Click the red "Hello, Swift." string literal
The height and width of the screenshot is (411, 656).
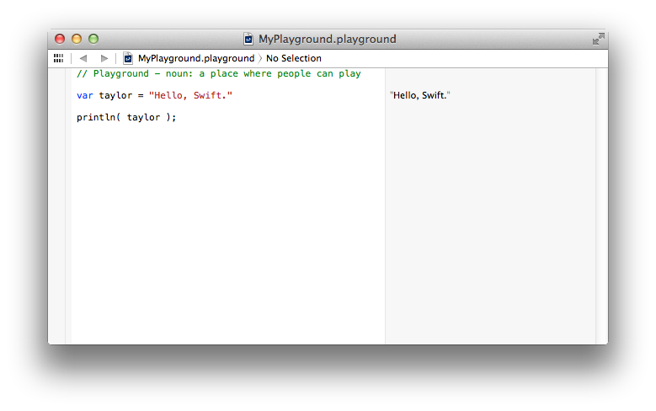190,95
